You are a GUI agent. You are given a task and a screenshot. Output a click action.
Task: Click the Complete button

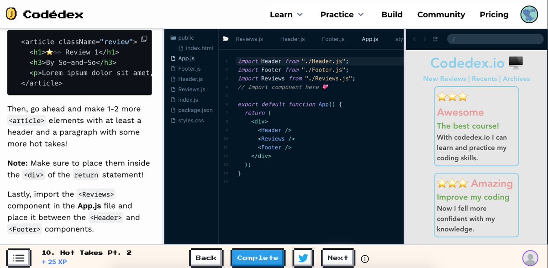point(258,257)
